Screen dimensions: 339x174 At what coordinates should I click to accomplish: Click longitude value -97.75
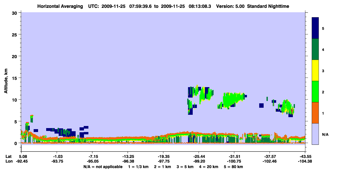163,161
